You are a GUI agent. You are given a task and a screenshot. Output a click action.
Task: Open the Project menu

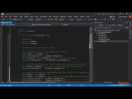tap(16, 16)
